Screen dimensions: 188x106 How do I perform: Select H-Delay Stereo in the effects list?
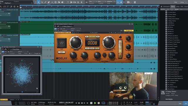click(172, 21)
